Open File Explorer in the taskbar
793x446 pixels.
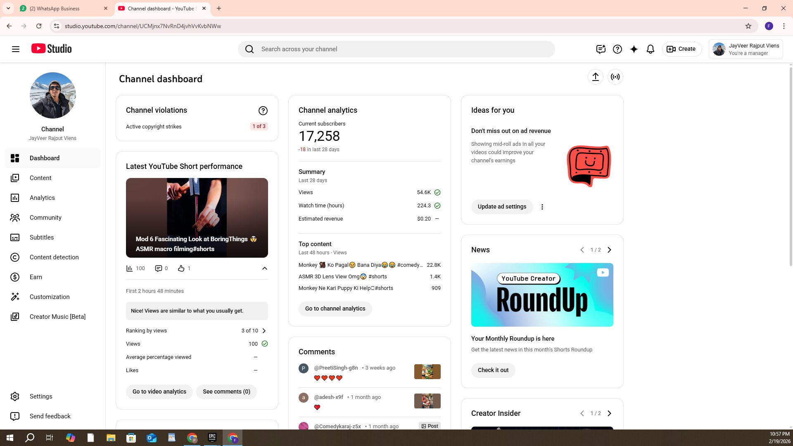(111, 438)
